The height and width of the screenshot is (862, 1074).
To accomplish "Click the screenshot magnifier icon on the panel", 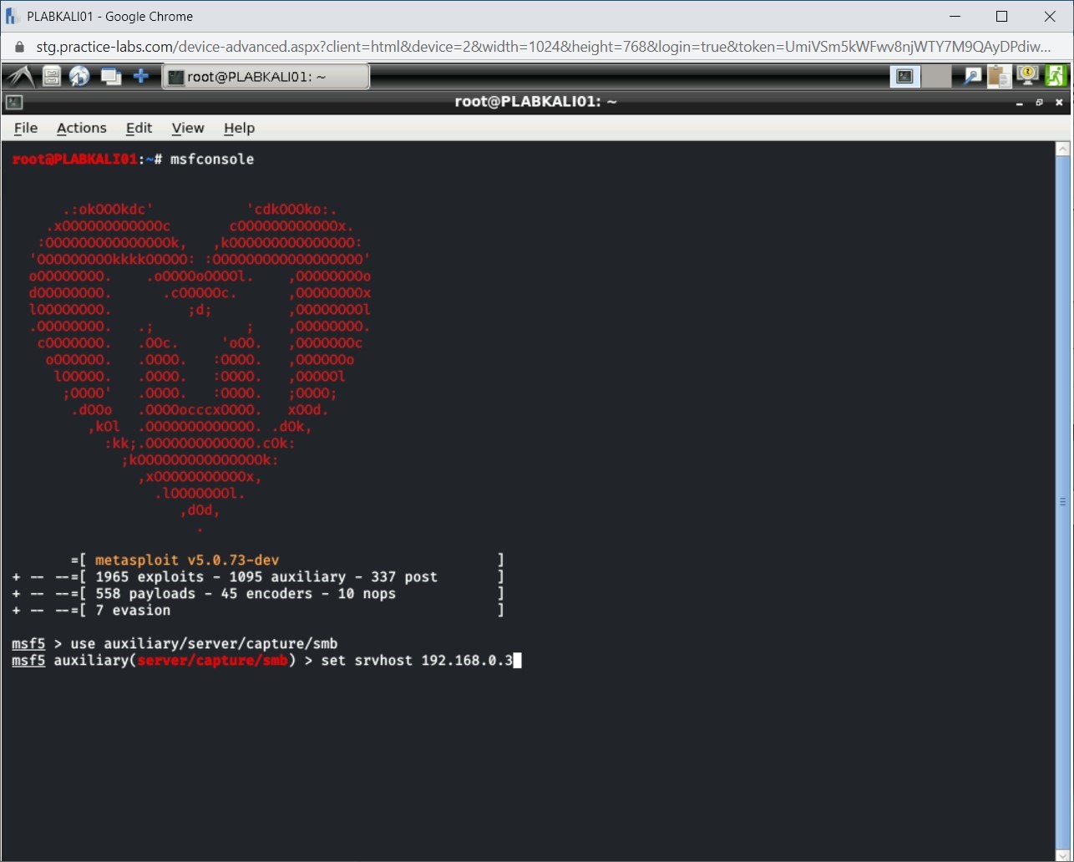I will click(x=972, y=76).
